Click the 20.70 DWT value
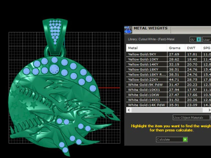The image size is (211, 158). click(192, 65)
